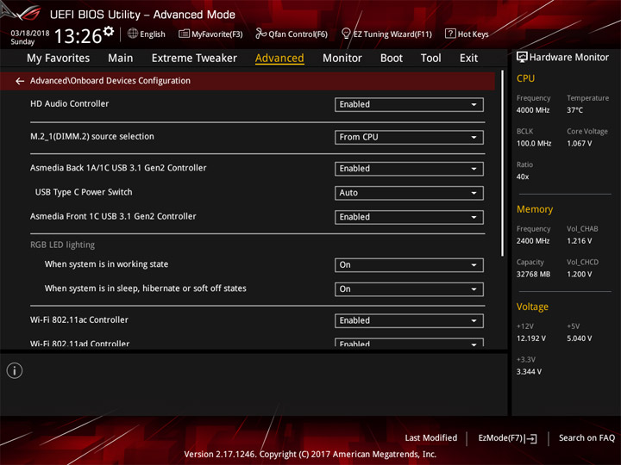
Task: Open Wi-Fi 802.11ad Controller dropdown
Action: click(409, 343)
